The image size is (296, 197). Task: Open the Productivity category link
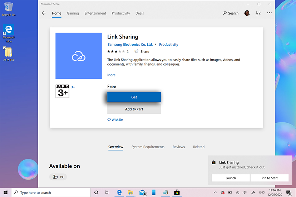point(169,45)
